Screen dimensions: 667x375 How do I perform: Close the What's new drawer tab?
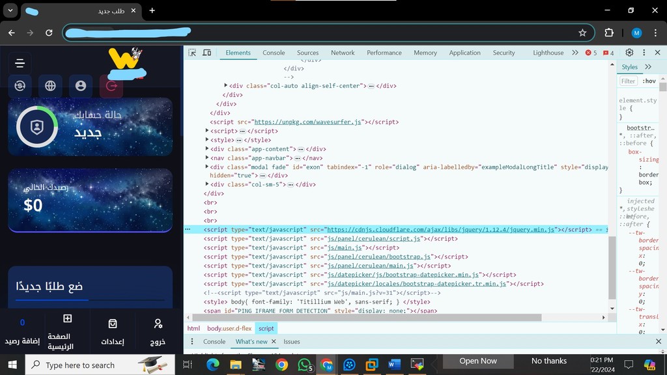(274, 341)
